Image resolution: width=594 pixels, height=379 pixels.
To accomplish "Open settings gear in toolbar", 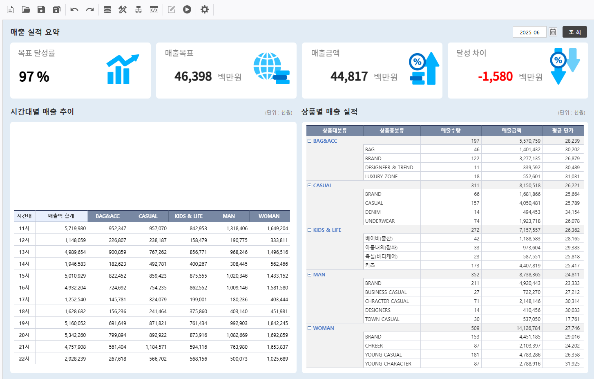I will (205, 9).
